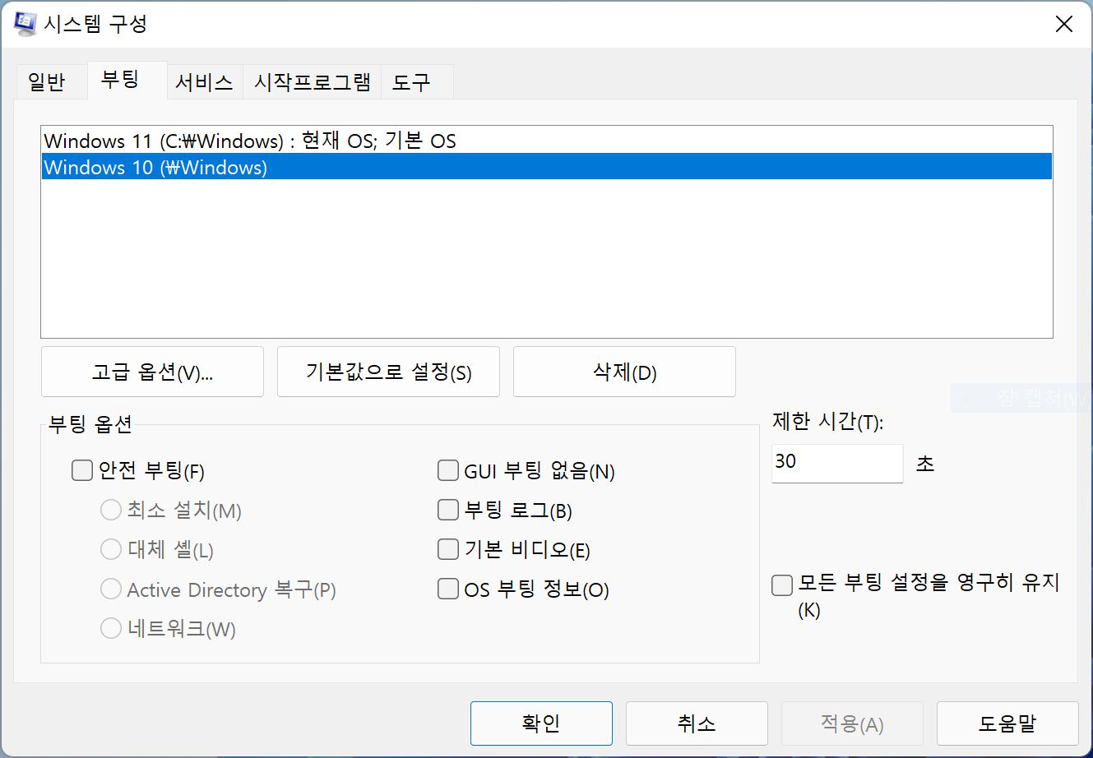Viewport: 1093px width, 758px height.
Task: Select the Windows 10 boot entry
Action: (547, 167)
